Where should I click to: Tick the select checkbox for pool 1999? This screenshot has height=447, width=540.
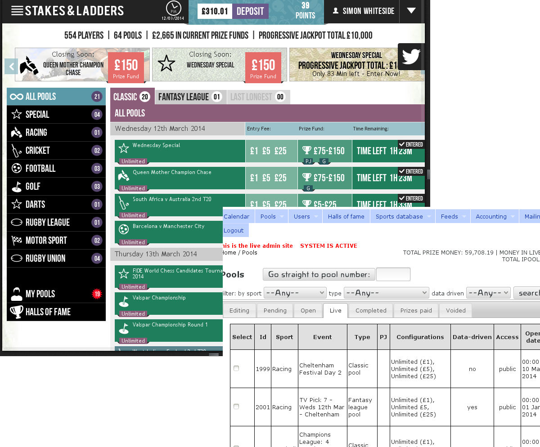coord(236,368)
